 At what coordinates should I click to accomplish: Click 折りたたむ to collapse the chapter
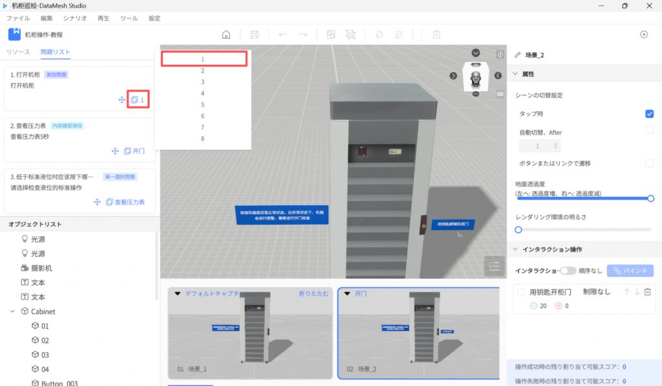313,294
